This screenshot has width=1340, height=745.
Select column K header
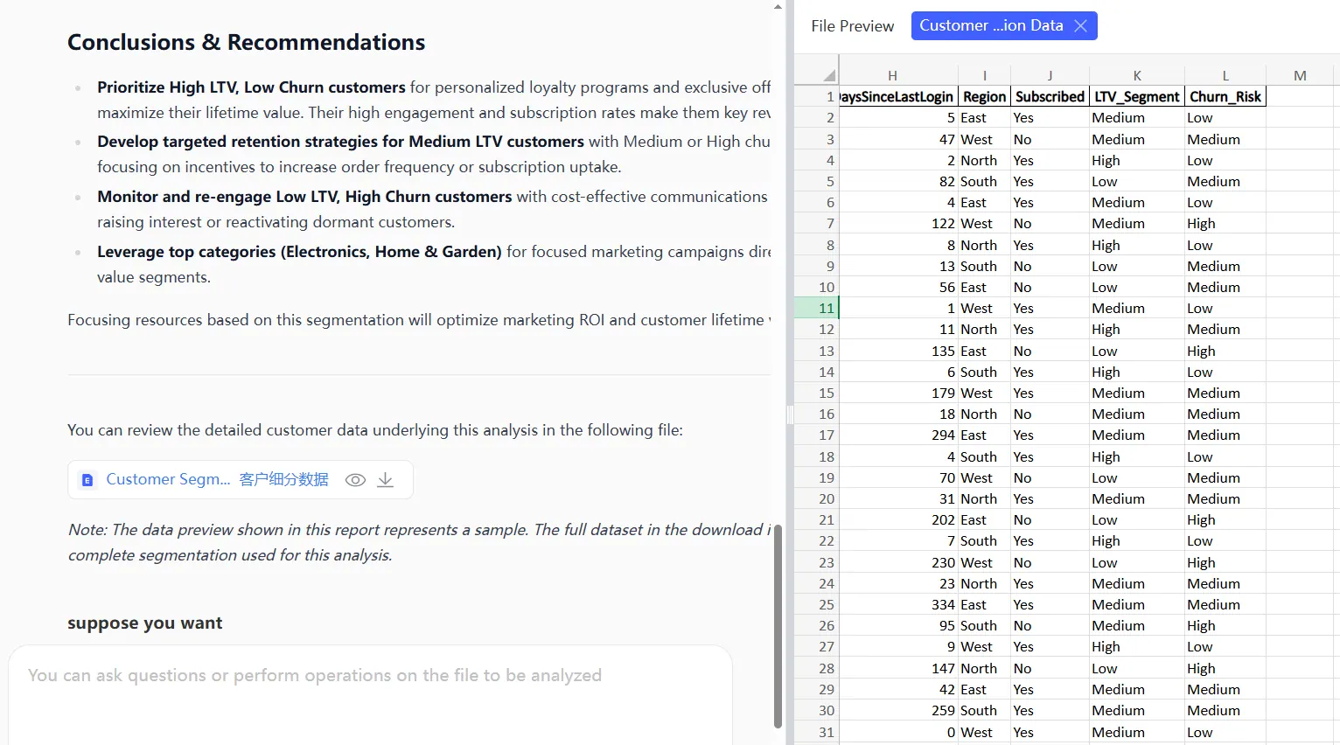click(x=1136, y=75)
